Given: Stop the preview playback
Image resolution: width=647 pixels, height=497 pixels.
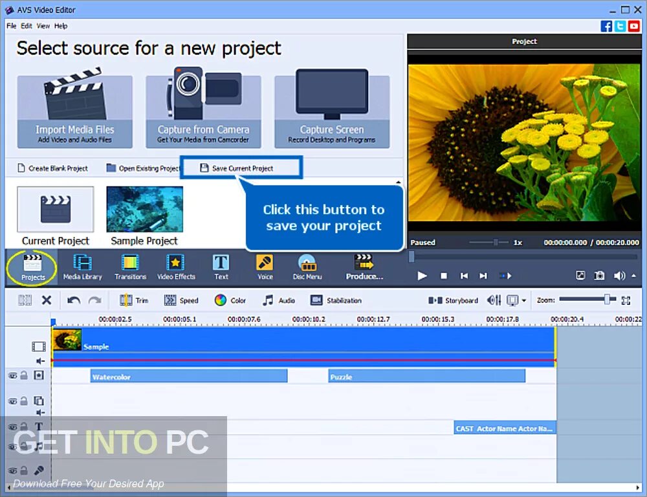Looking at the screenshot, I should [x=444, y=276].
